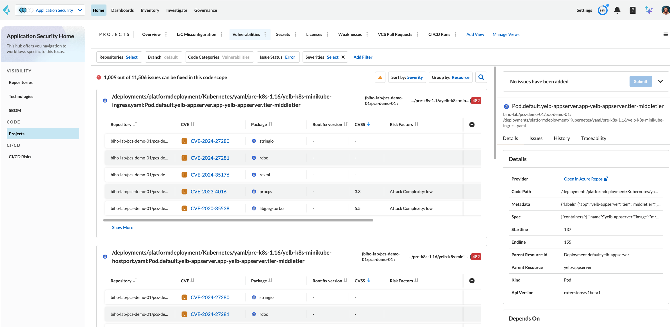This screenshot has width=670, height=327.
Task: Click the CVE-2023-4016 link
Action: click(x=208, y=192)
